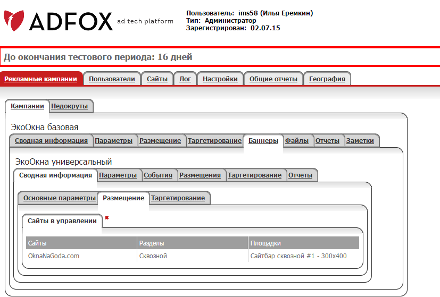Viewport: 440px width, 297px height.
Task: Open campaign Файлы tab
Action: pos(297,141)
